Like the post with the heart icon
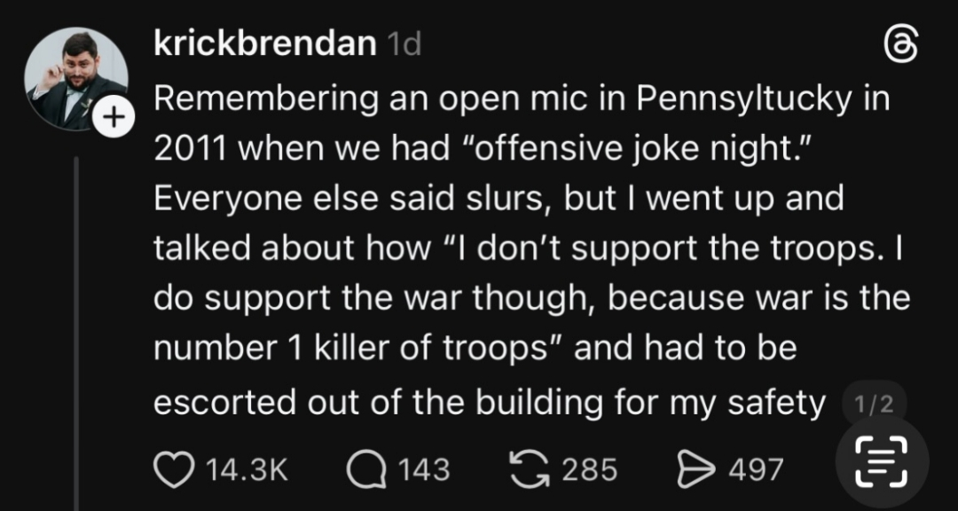The image size is (958, 511). coord(172,468)
